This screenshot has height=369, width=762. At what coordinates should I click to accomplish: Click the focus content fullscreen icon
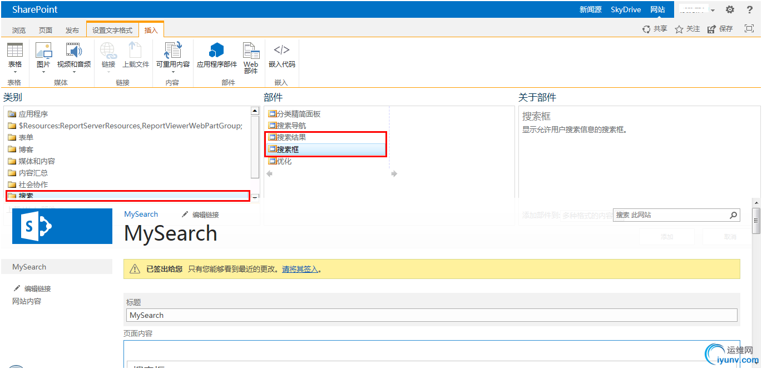[x=749, y=28]
